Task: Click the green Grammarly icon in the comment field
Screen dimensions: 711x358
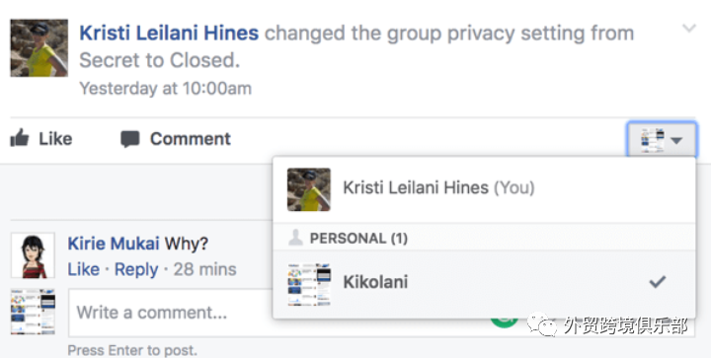Action: pyautogui.click(x=504, y=322)
